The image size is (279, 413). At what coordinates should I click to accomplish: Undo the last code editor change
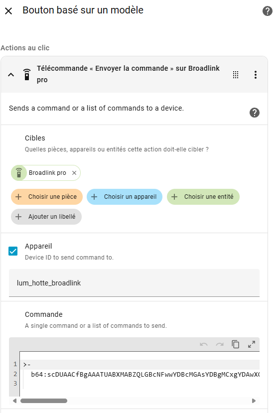coord(204,344)
